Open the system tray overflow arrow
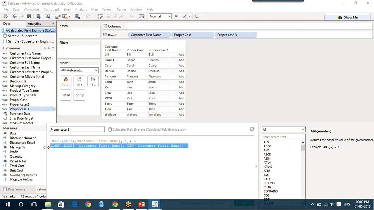The image size is (374, 210). pyautogui.click(x=312, y=204)
